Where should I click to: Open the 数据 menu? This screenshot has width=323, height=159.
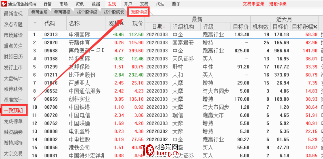[96, 4]
